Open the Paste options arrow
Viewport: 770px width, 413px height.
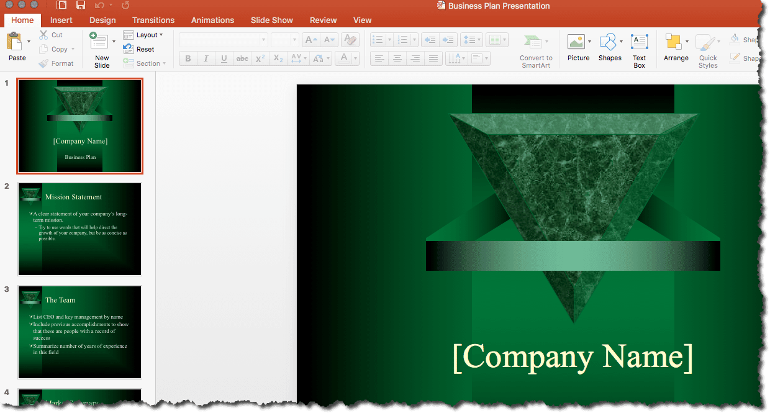[29, 42]
